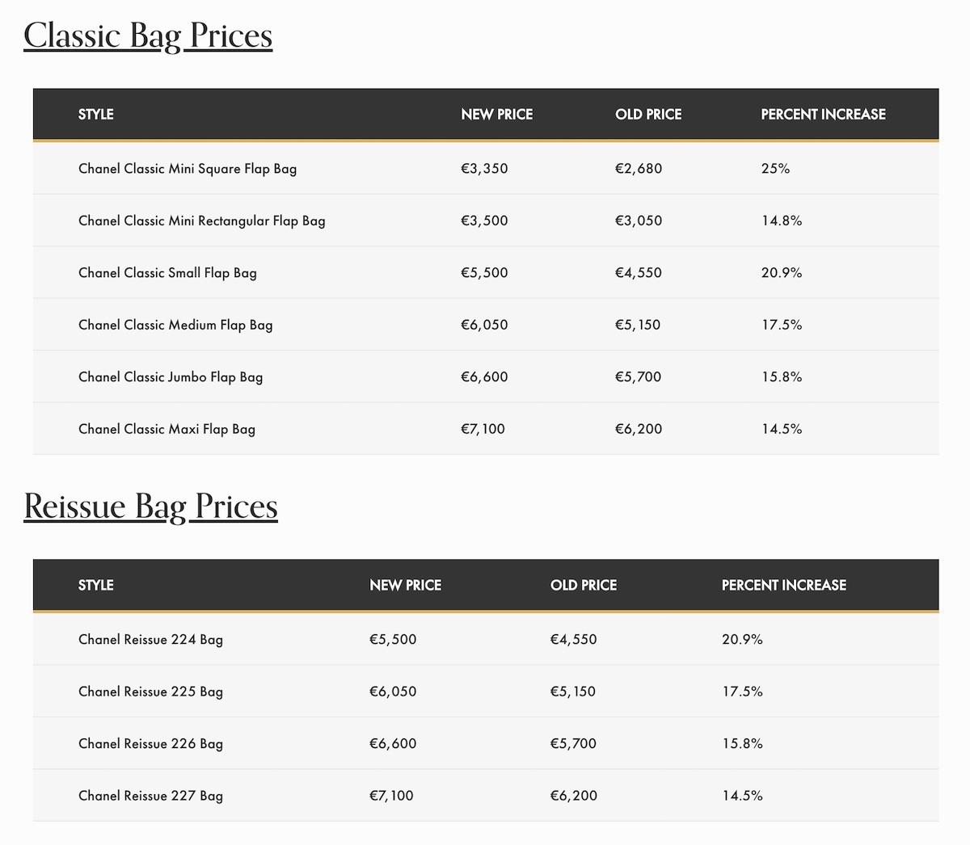The image size is (970, 845).
Task: Click the Reissue 226 Bag 15.8% increase
Action: 743,744
